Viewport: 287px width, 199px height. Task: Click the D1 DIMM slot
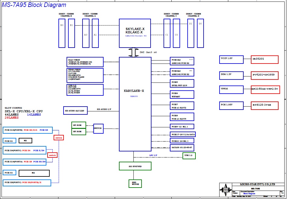tap(191, 33)
